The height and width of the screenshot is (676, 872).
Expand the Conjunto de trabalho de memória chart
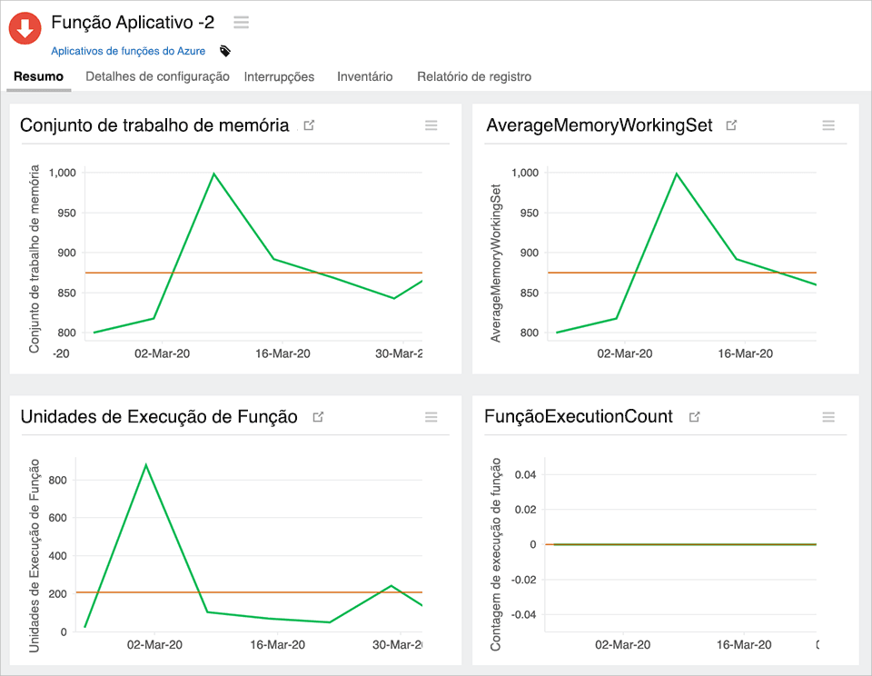coord(308,126)
